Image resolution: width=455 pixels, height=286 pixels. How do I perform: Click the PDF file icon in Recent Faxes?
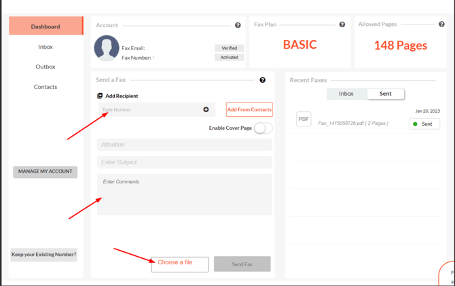pos(304,120)
